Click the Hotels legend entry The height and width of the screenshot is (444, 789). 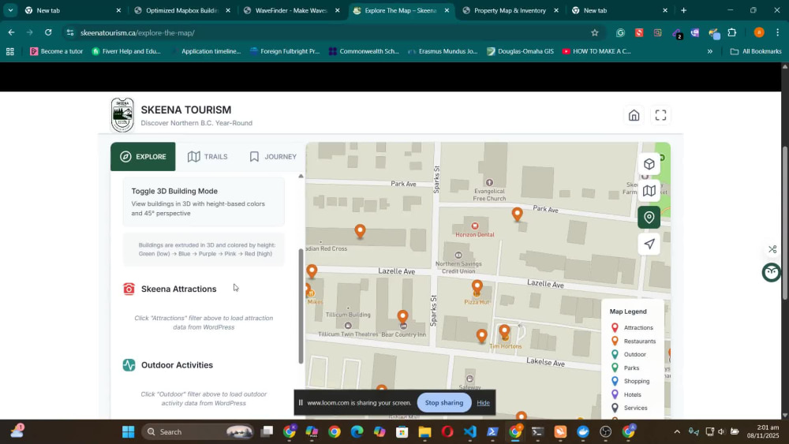626,395
